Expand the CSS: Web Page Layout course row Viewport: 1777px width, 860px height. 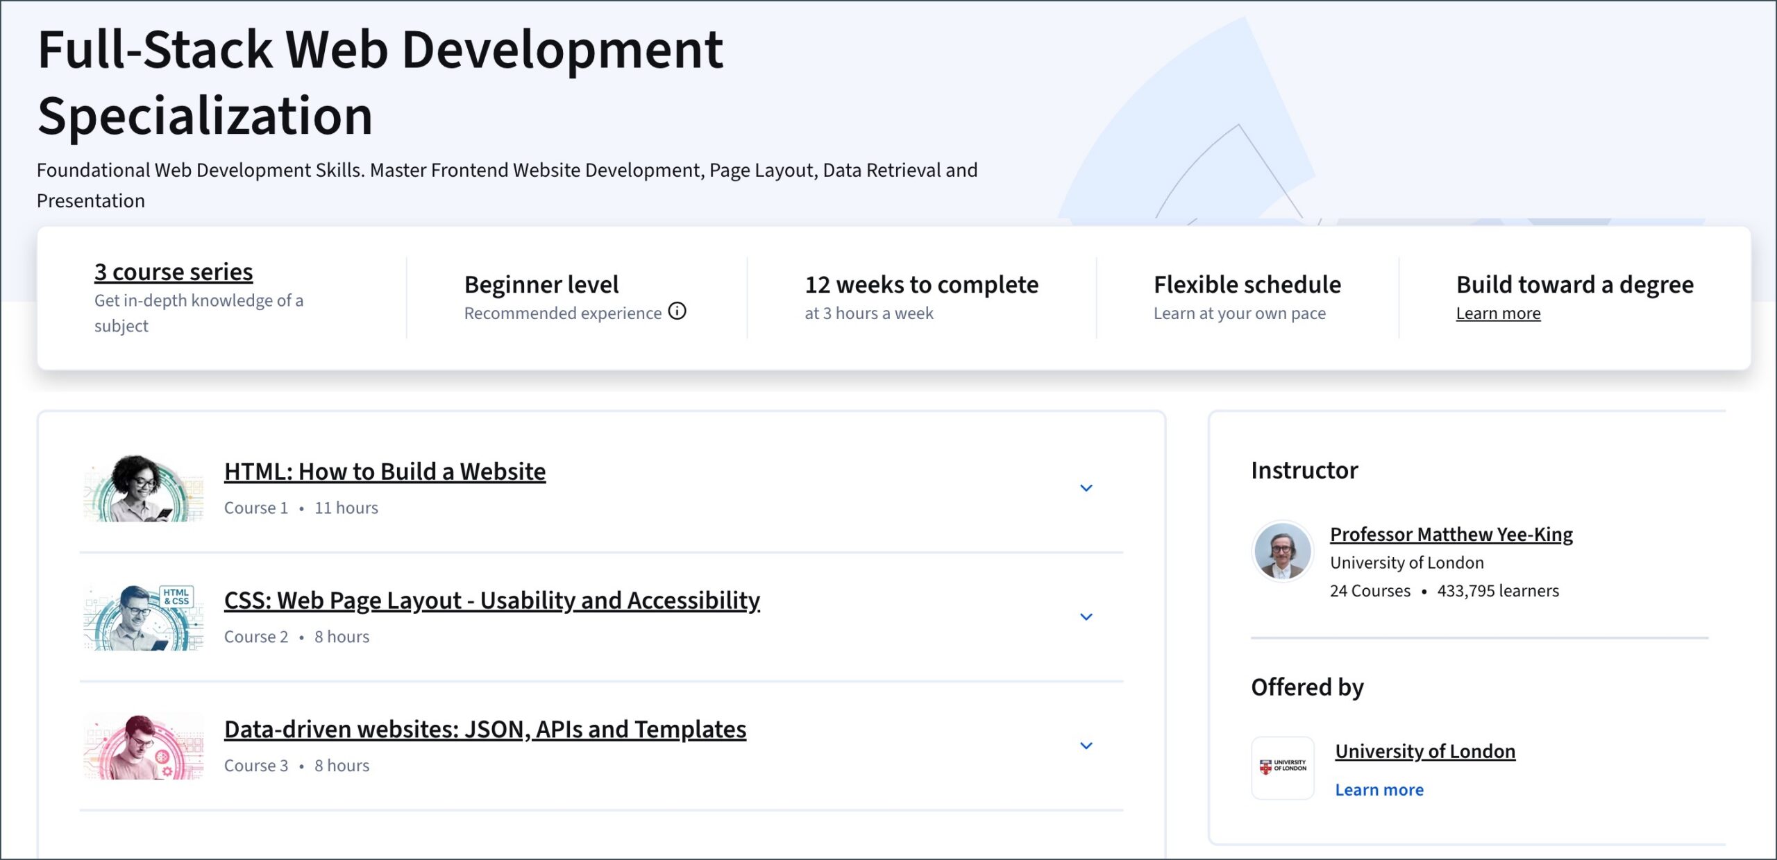pos(1086,617)
